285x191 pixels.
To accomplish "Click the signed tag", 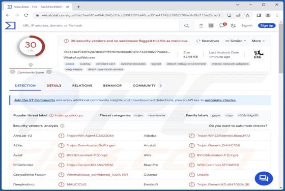I will click(156, 64).
